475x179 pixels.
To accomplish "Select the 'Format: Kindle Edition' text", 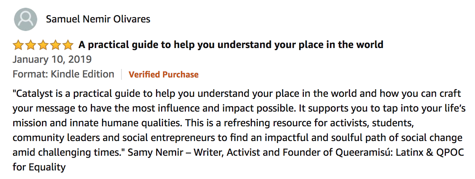I will click(x=64, y=74).
